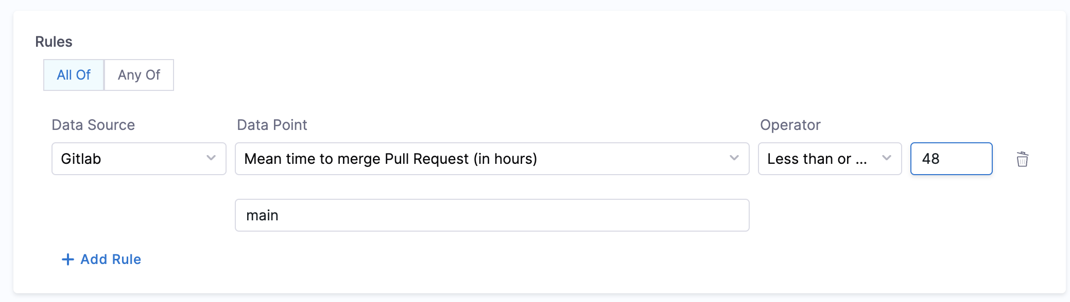Click the chevron arrow in Operator dropdown
Screen dimensions: 1070x302
point(887,158)
